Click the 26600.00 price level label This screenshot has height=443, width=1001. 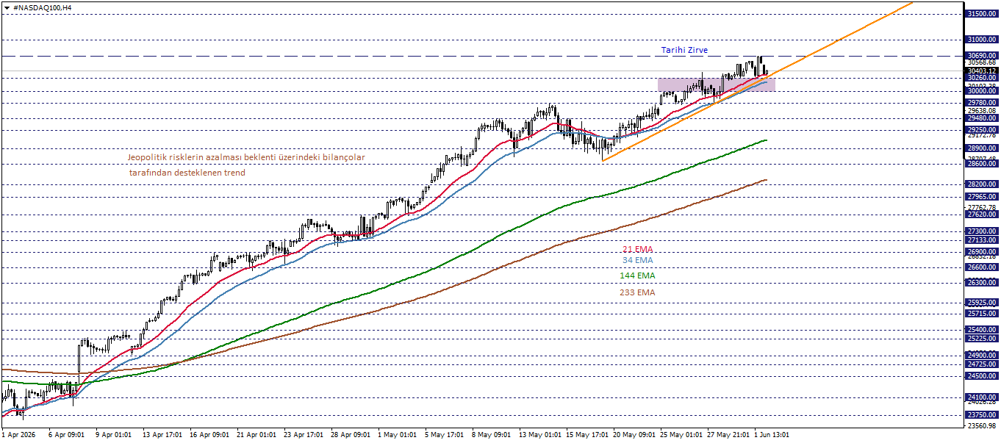982,267
